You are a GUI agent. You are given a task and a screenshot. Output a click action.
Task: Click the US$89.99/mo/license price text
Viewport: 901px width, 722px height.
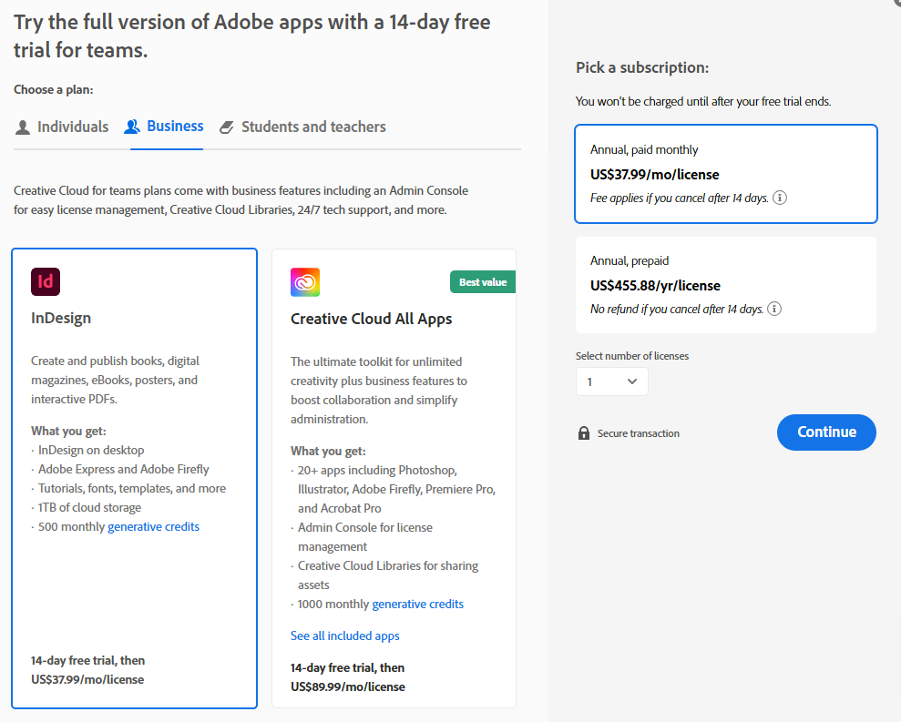(x=348, y=687)
